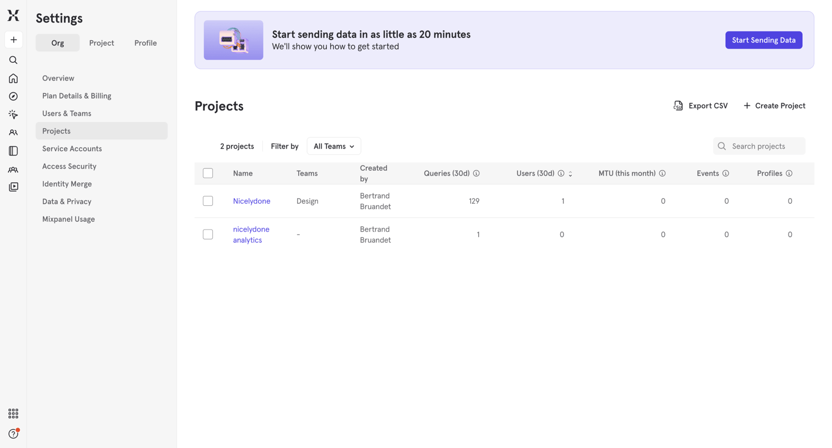The width and height of the screenshot is (832, 448).
Task: Switch to the Project settings tab
Action: [102, 43]
